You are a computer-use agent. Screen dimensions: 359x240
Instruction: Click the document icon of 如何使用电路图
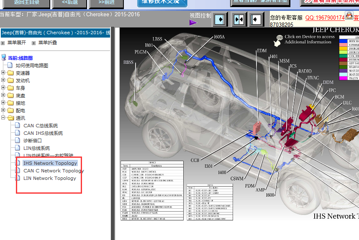click(10, 65)
